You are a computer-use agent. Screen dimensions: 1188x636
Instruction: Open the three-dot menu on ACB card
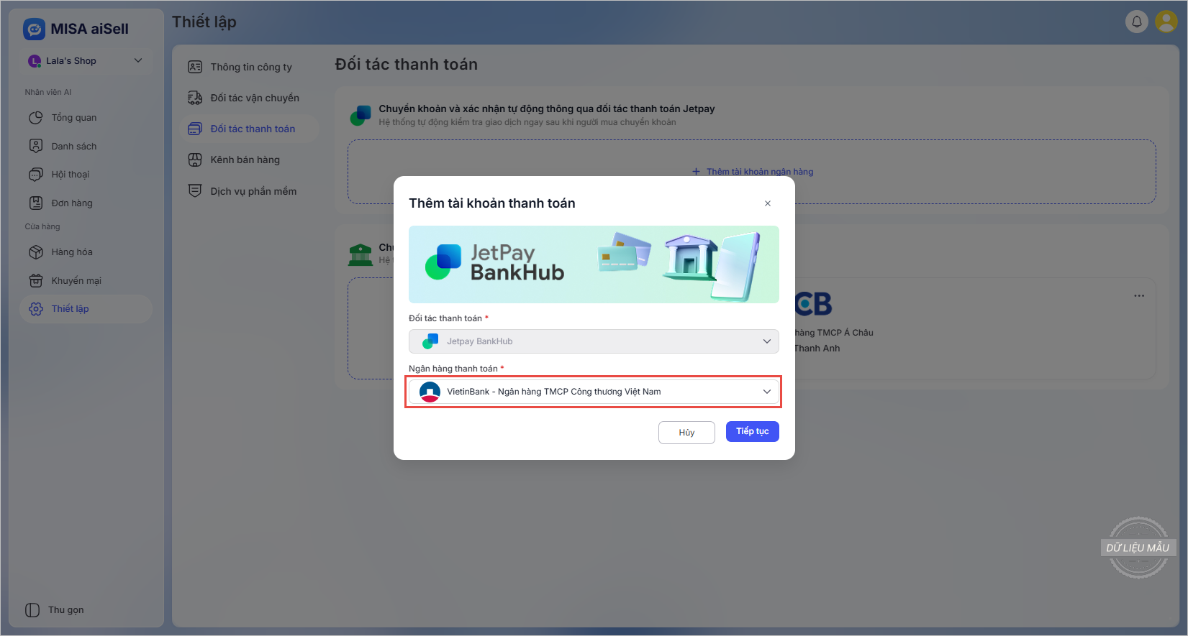tap(1139, 295)
